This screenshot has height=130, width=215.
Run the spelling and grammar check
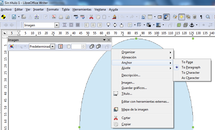(76, 17)
